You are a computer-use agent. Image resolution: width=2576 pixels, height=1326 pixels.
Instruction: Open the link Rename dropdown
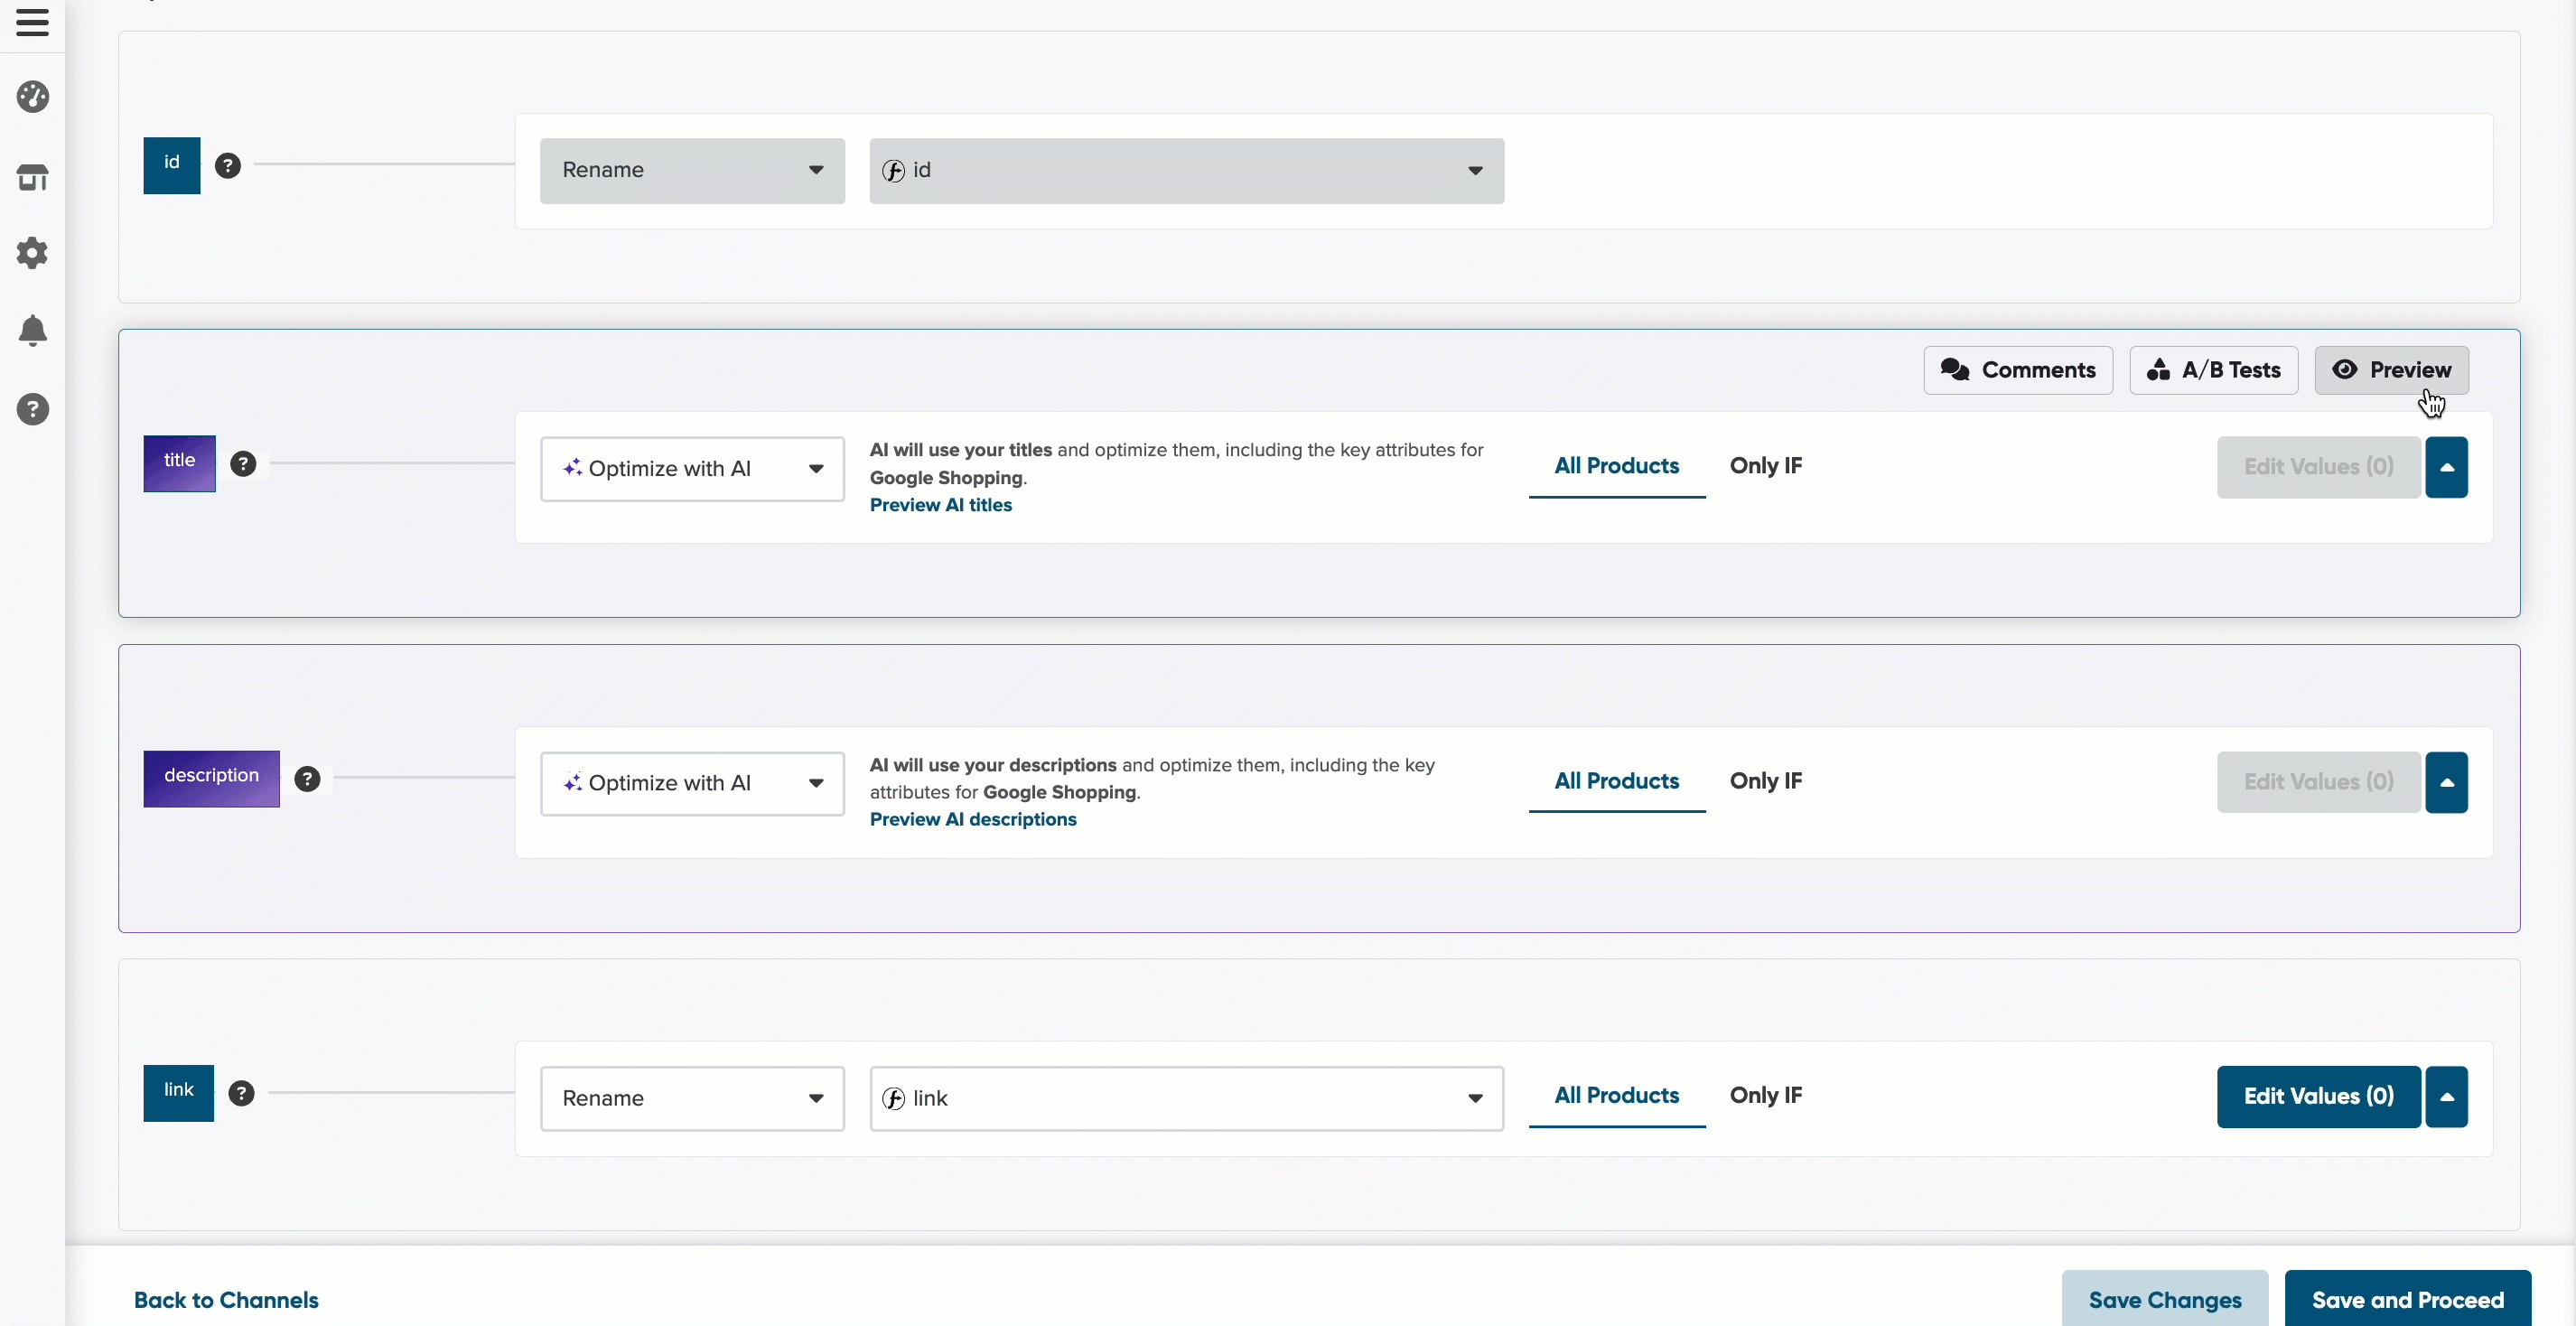[692, 1098]
